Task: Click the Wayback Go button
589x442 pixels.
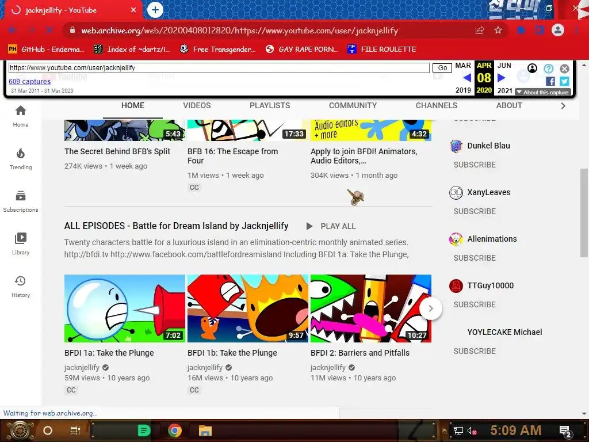Action: click(x=442, y=68)
